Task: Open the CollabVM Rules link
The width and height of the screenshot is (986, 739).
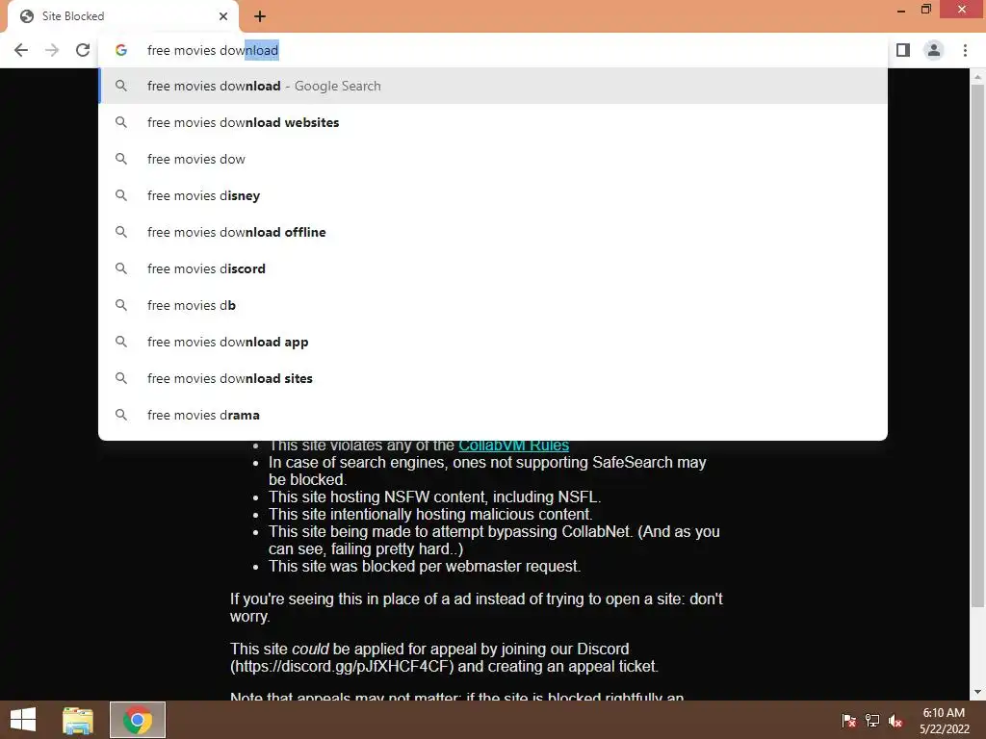Action: pyautogui.click(x=514, y=446)
